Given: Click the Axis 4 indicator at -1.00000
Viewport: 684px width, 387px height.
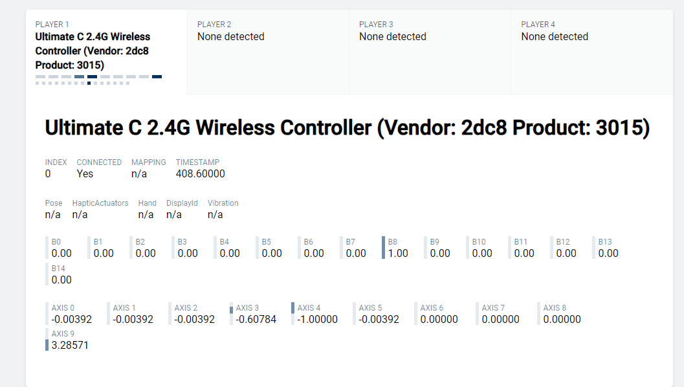Looking at the screenshot, I should (x=316, y=314).
